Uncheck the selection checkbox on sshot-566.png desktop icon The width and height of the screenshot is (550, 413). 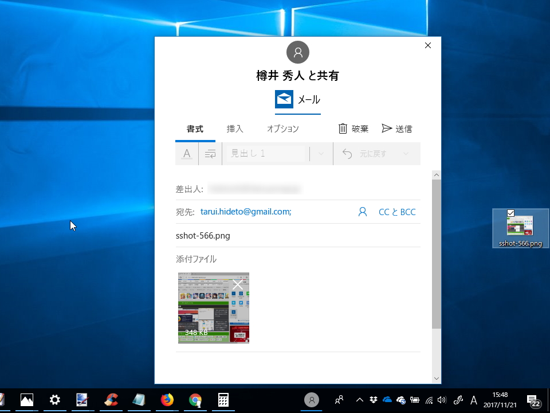510,213
